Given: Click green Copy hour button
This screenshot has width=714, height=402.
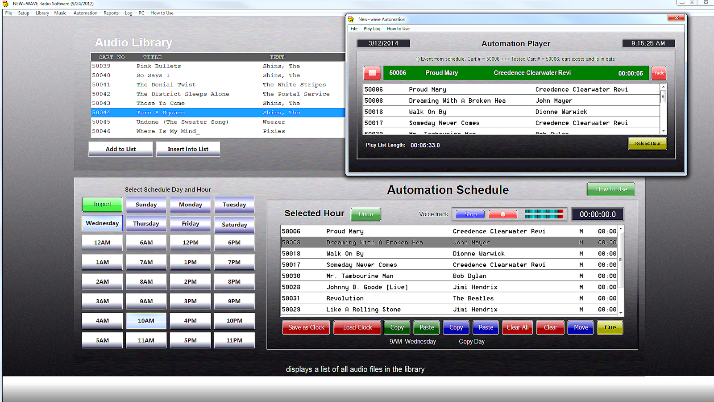Looking at the screenshot, I should 397,327.
